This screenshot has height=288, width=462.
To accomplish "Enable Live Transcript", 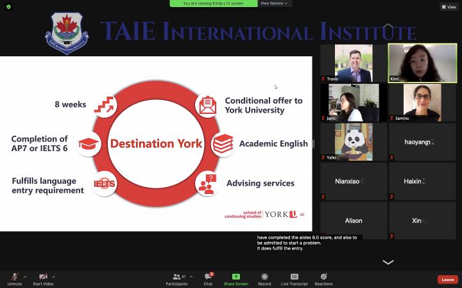I will coord(294,279).
